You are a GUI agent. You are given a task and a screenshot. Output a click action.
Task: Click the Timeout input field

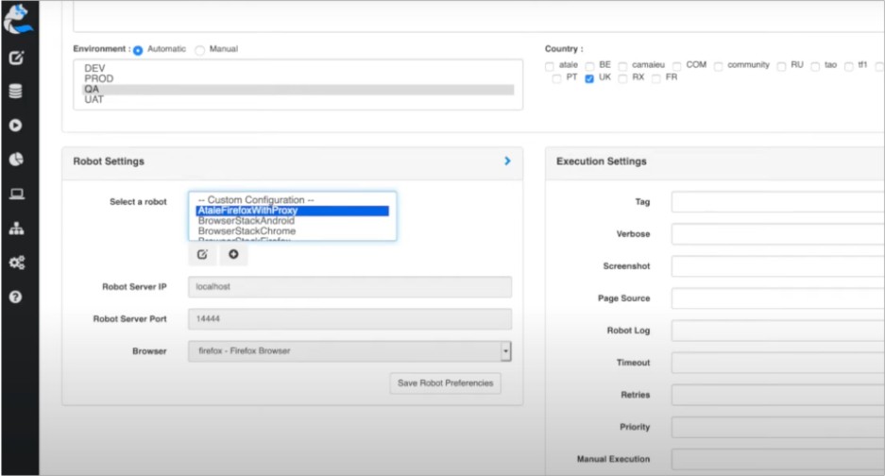coord(777,363)
